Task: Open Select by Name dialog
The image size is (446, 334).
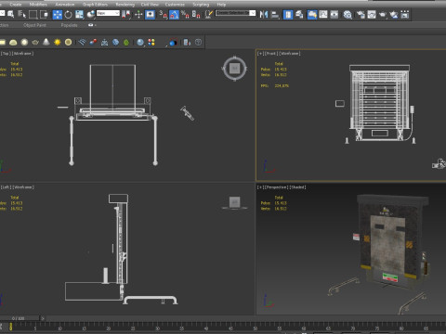Action: click(x=21, y=15)
